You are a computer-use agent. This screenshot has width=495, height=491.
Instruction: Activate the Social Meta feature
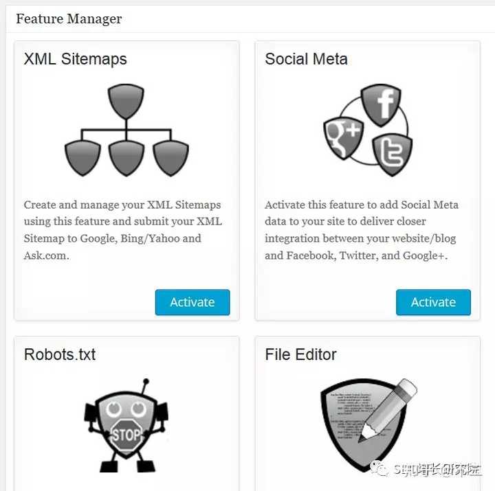pyautogui.click(x=433, y=302)
